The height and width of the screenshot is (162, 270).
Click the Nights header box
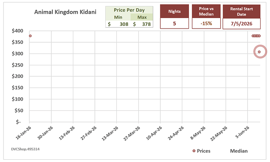[x=174, y=11]
